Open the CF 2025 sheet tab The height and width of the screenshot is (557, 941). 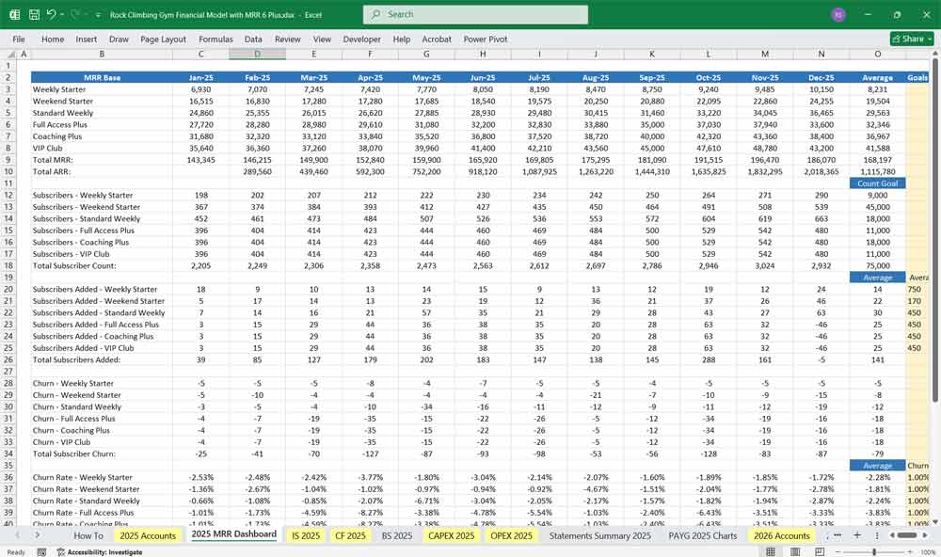point(350,533)
